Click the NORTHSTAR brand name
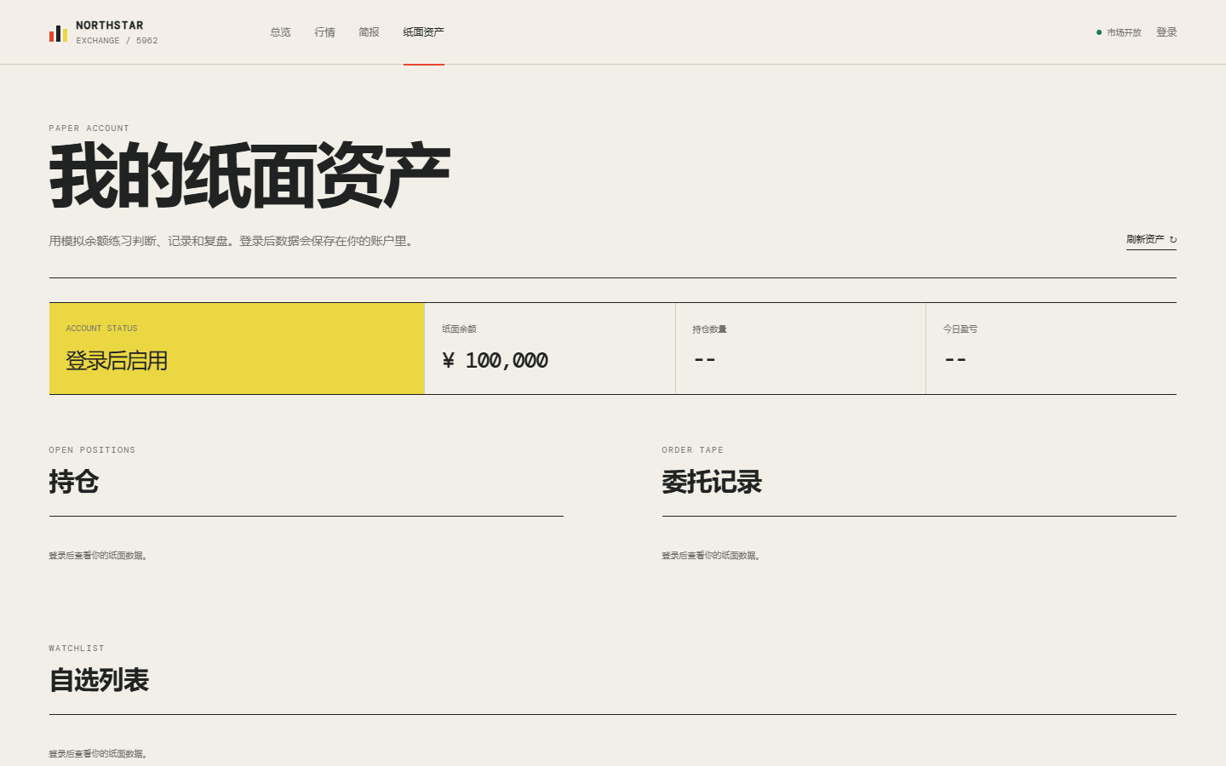Screen dimensions: 1226x766 pos(110,26)
